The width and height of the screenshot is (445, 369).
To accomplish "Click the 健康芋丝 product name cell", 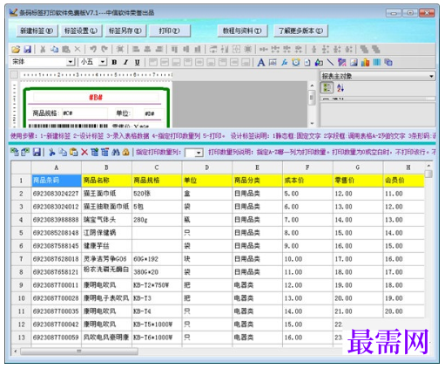I will click(106, 246).
